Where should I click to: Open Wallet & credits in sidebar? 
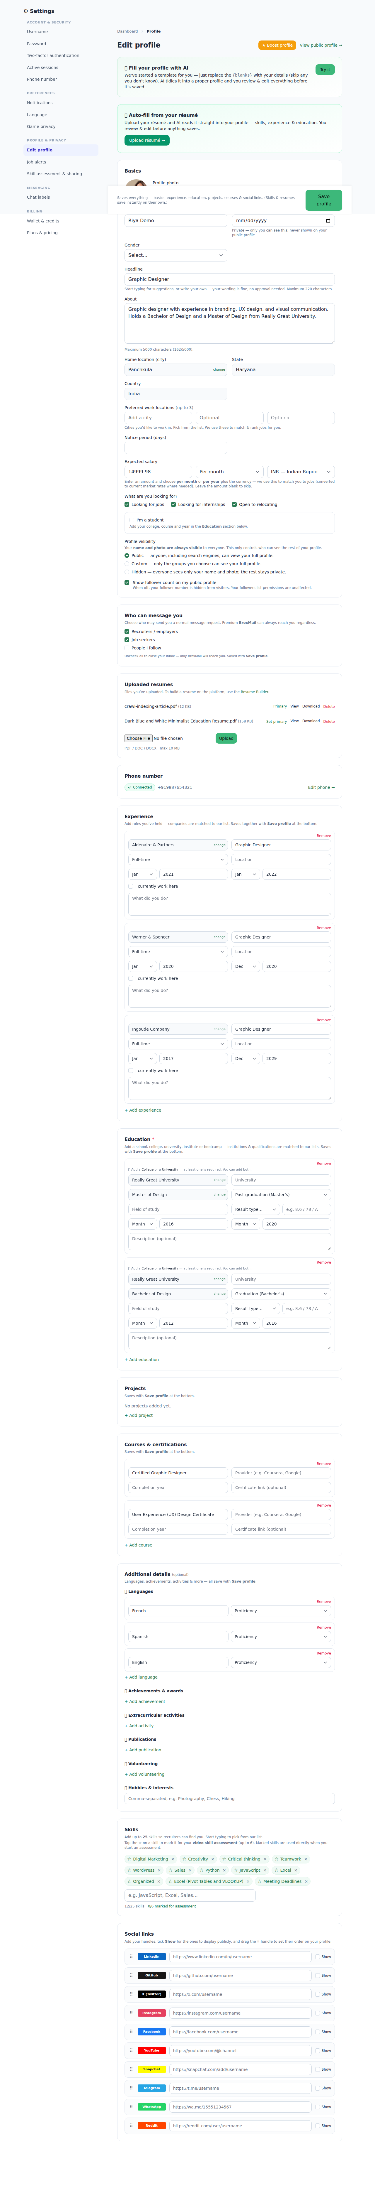point(43,221)
